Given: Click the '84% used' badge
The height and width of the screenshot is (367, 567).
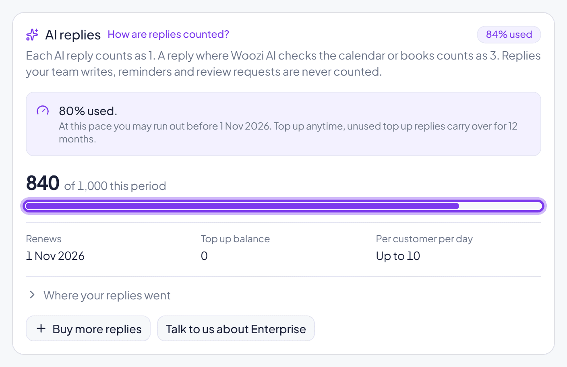Looking at the screenshot, I should point(509,35).
